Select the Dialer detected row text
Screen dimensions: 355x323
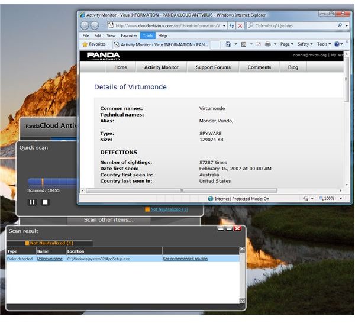tap(20, 259)
